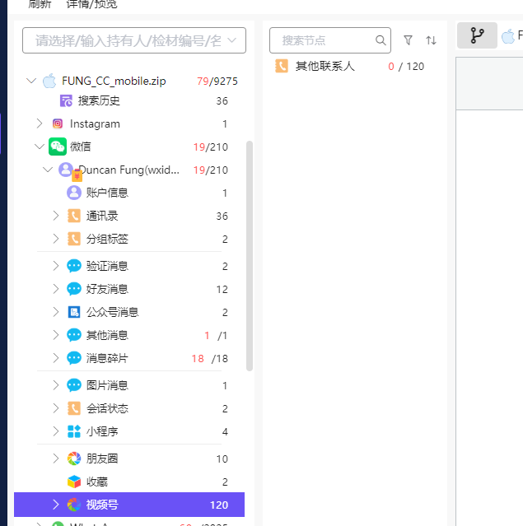Click the 小程序 mini-program grid icon
The width and height of the screenshot is (523, 526).
click(74, 431)
